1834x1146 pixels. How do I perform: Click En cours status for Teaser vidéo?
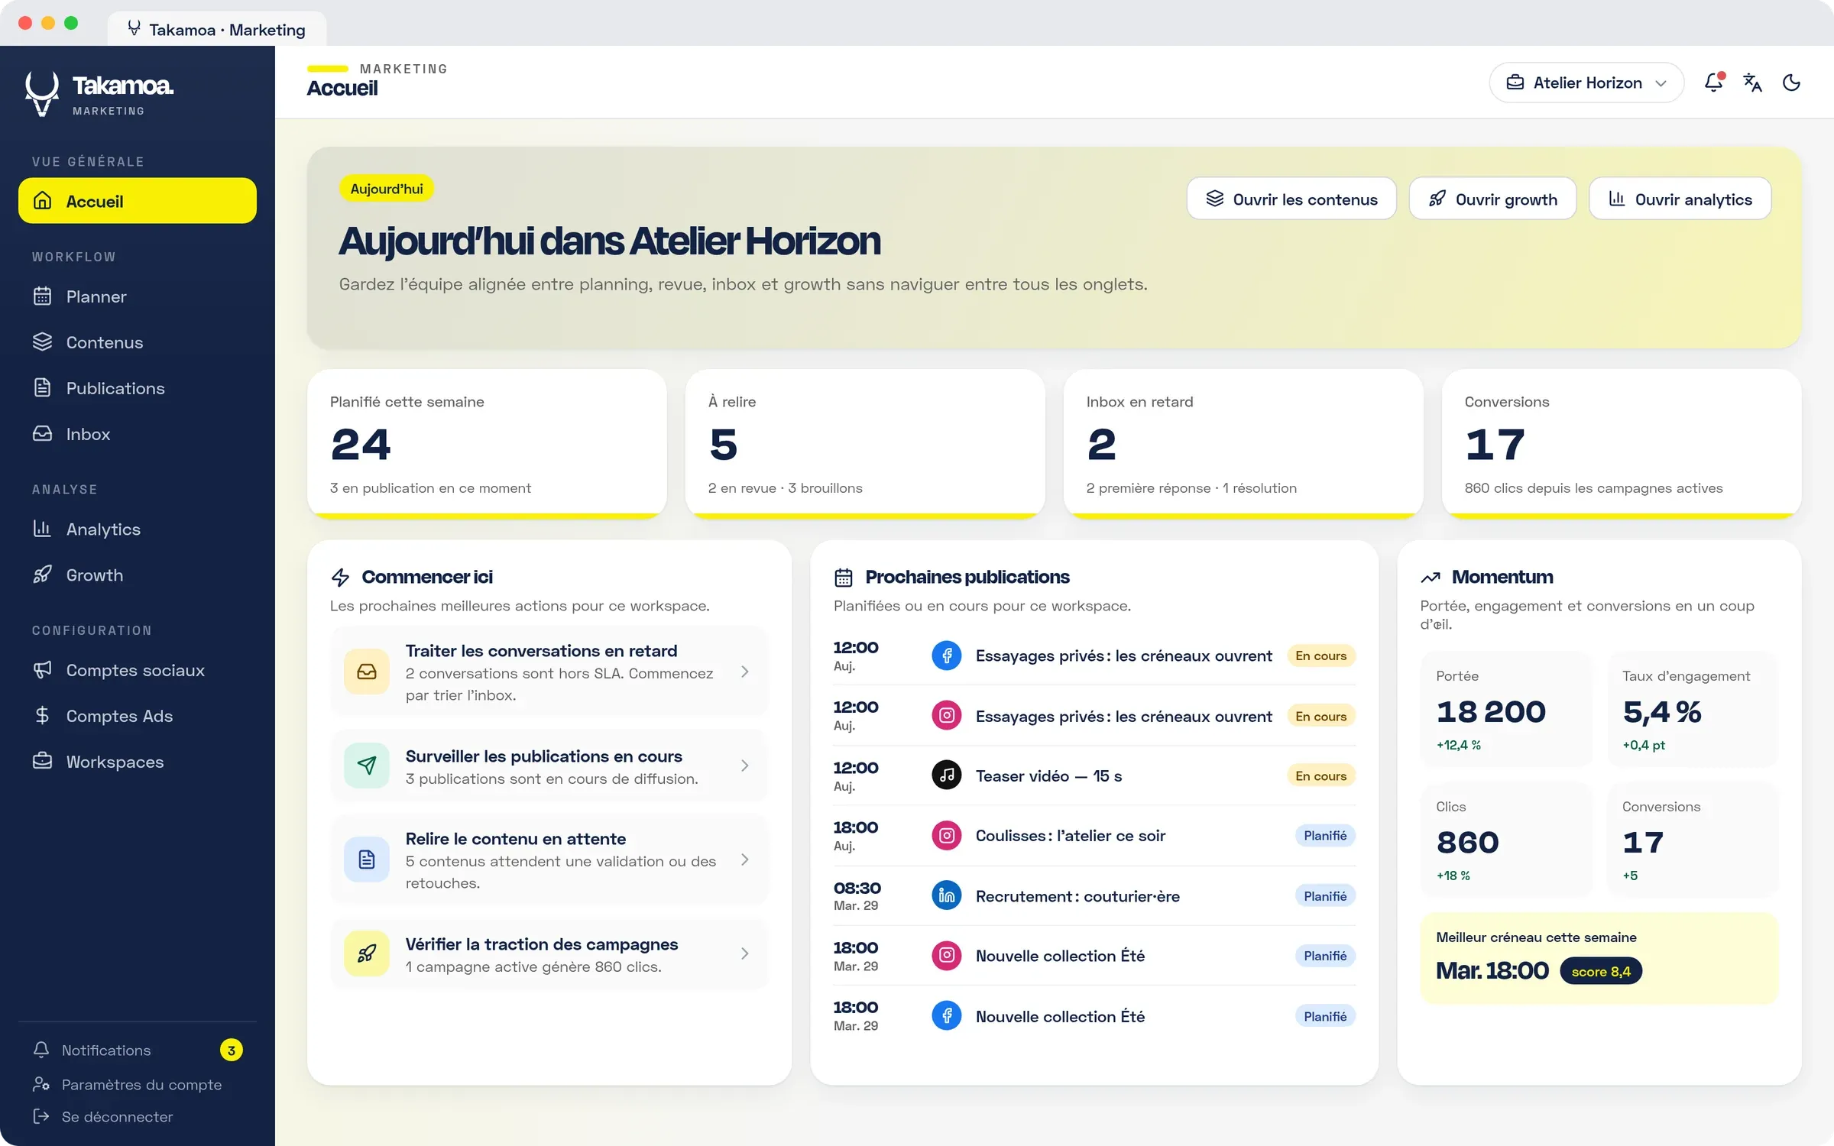[1320, 775]
